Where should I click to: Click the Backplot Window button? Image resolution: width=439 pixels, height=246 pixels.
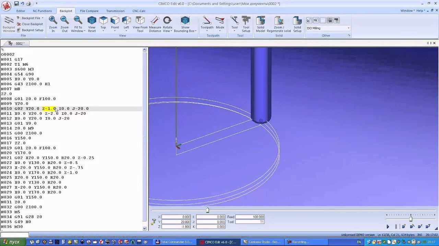coord(9,24)
